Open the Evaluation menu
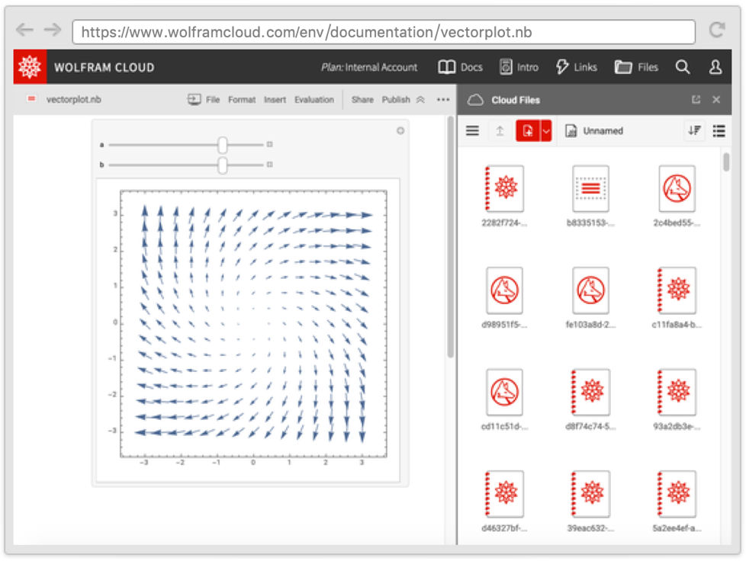Image resolution: width=746 pixels, height=561 pixels. coord(314,100)
